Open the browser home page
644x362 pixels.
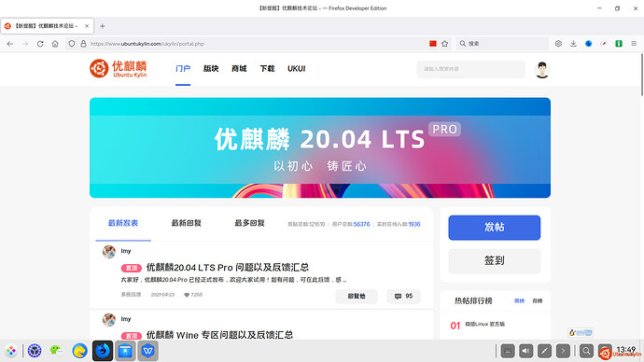click(x=55, y=44)
